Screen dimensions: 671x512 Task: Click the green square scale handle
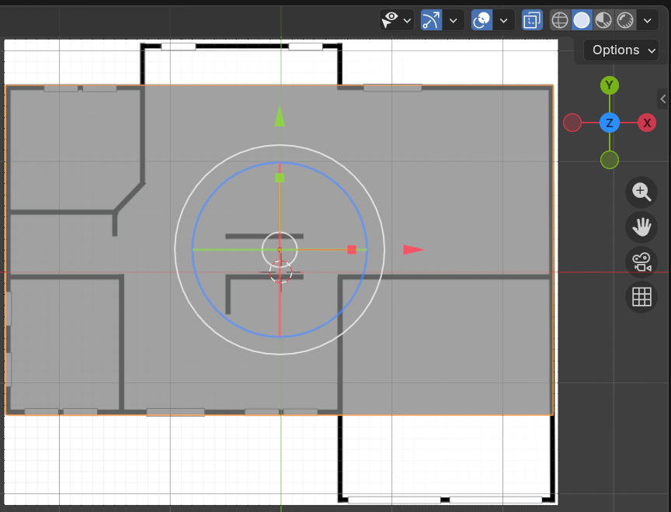280,178
